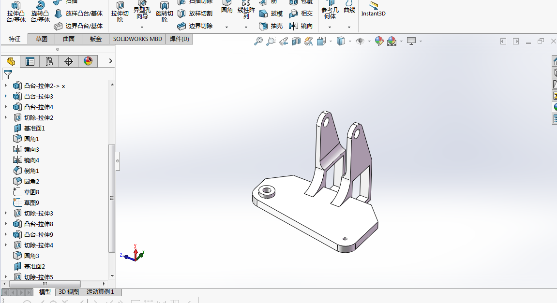Select the 放样凸台/基体 loft boss tool
The height and width of the screenshot is (303, 557).
78,14
